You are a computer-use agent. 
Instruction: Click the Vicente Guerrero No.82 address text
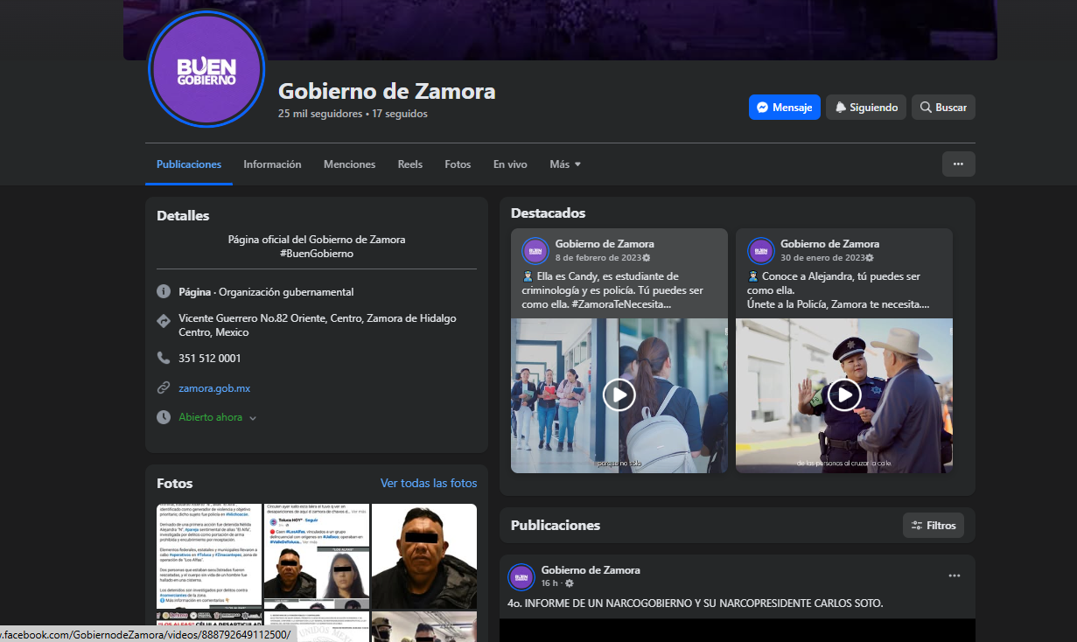[x=318, y=325]
